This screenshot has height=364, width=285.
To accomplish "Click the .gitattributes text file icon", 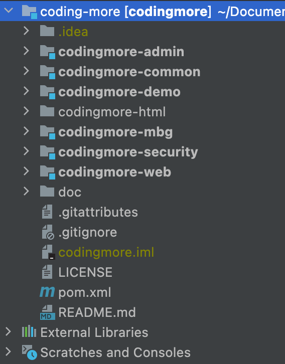I will coord(47,212).
